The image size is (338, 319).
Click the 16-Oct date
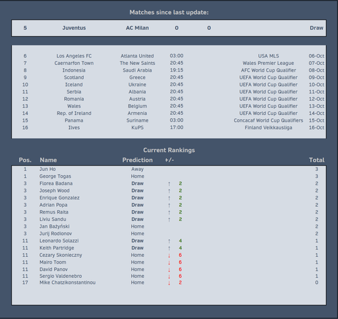(316, 128)
